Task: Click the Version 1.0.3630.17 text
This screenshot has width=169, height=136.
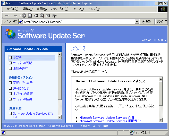Action: (x=154, y=40)
